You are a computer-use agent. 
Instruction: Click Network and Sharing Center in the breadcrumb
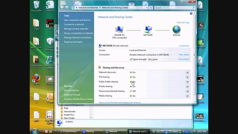115,8
